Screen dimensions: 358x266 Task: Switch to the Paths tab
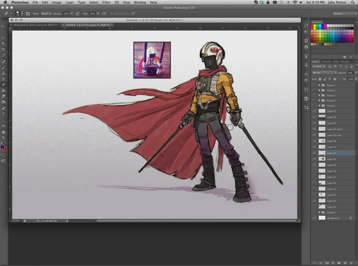coord(336,62)
